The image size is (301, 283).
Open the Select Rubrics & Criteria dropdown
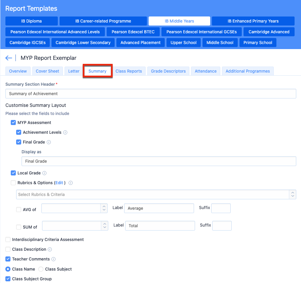click(x=156, y=195)
